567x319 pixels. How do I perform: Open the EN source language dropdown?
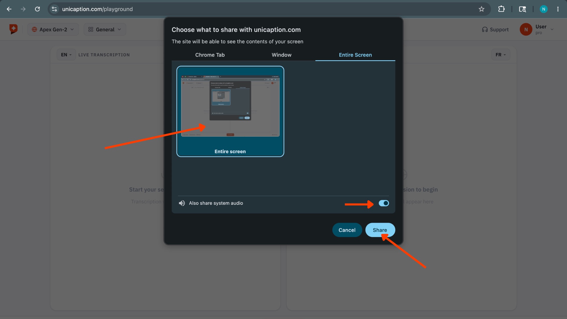[x=66, y=55]
